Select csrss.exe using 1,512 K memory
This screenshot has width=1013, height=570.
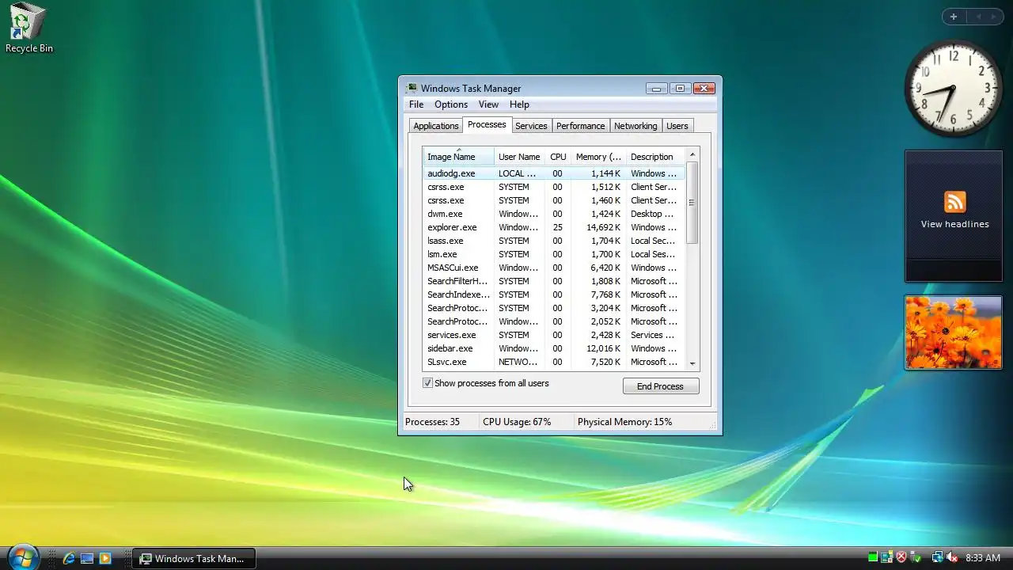pos(554,187)
